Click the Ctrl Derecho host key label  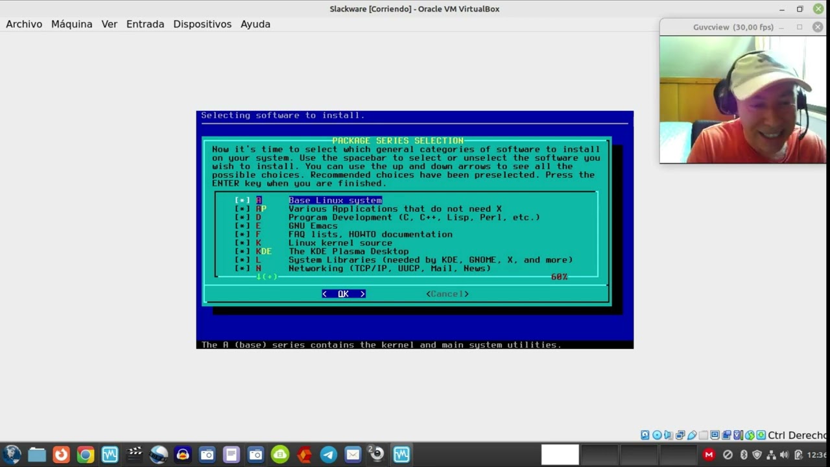(x=798, y=435)
